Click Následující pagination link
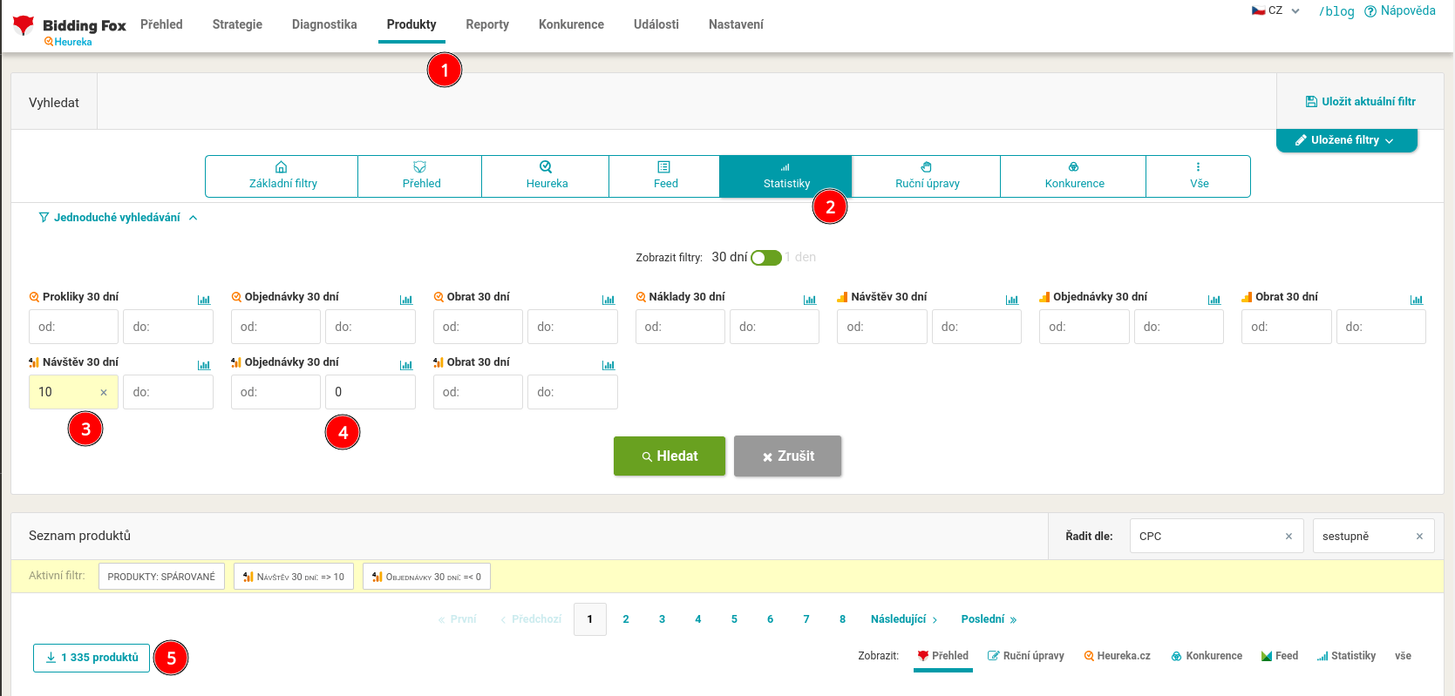This screenshot has width=1455, height=696. tap(904, 619)
